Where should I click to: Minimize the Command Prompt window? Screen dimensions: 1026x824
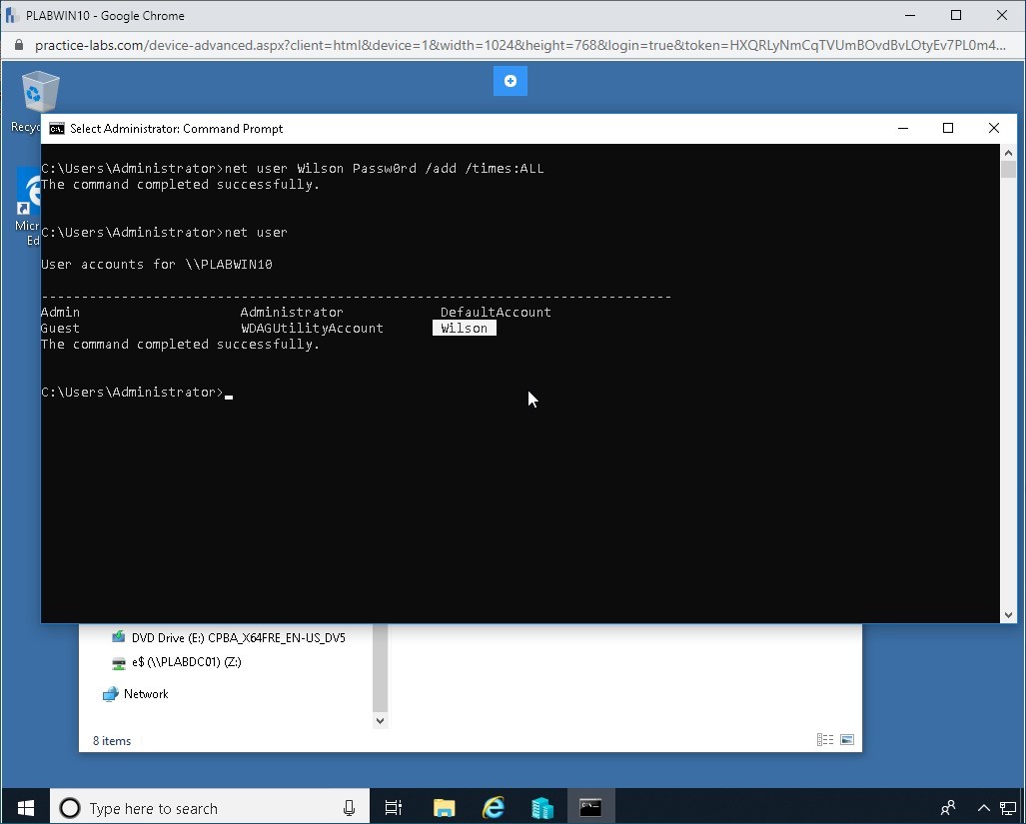(x=903, y=128)
